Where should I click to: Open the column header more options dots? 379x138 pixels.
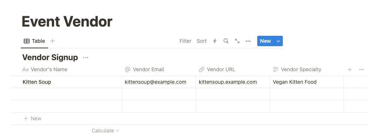(362, 70)
